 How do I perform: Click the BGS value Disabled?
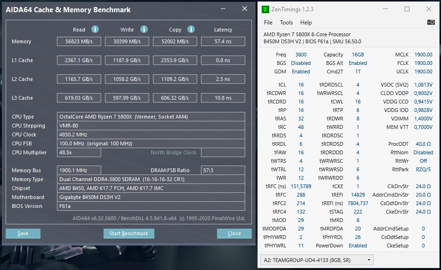tap(301, 63)
